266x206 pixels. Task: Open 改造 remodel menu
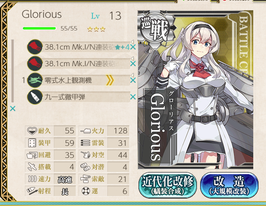pos(229,185)
